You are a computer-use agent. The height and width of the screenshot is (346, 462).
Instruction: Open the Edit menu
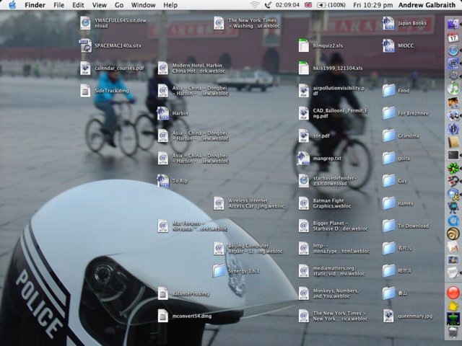coord(78,5)
